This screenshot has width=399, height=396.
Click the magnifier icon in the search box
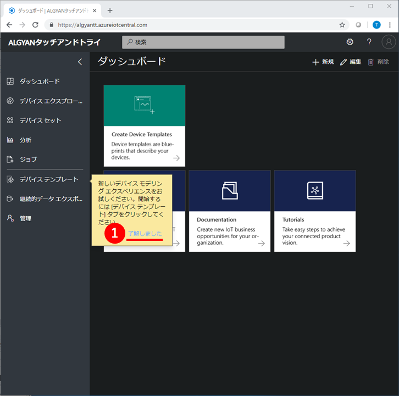pos(130,42)
